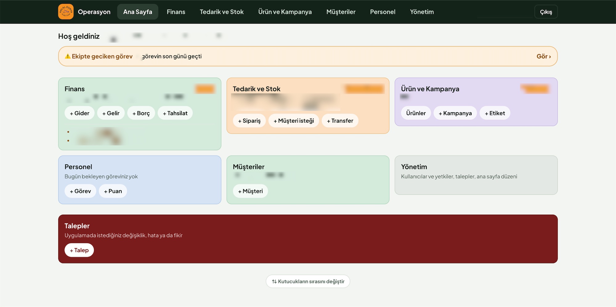Click the Operasyon brand name text
Screen dimensions: 616x307
click(94, 12)
